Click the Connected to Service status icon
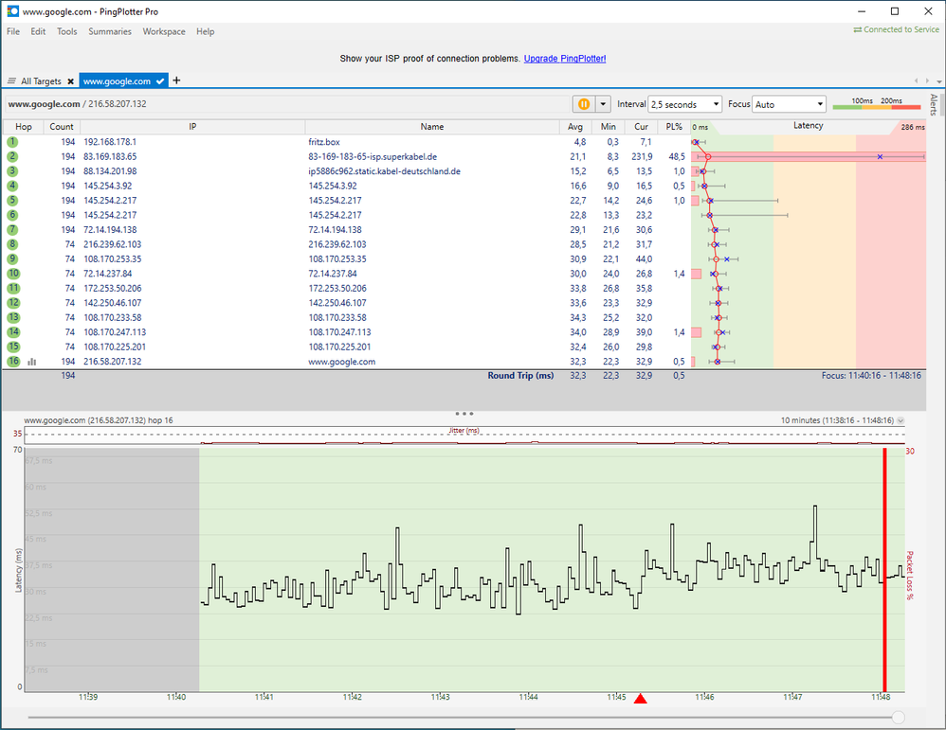The width and height of the screenshot is (946, 730). point(857,30)
